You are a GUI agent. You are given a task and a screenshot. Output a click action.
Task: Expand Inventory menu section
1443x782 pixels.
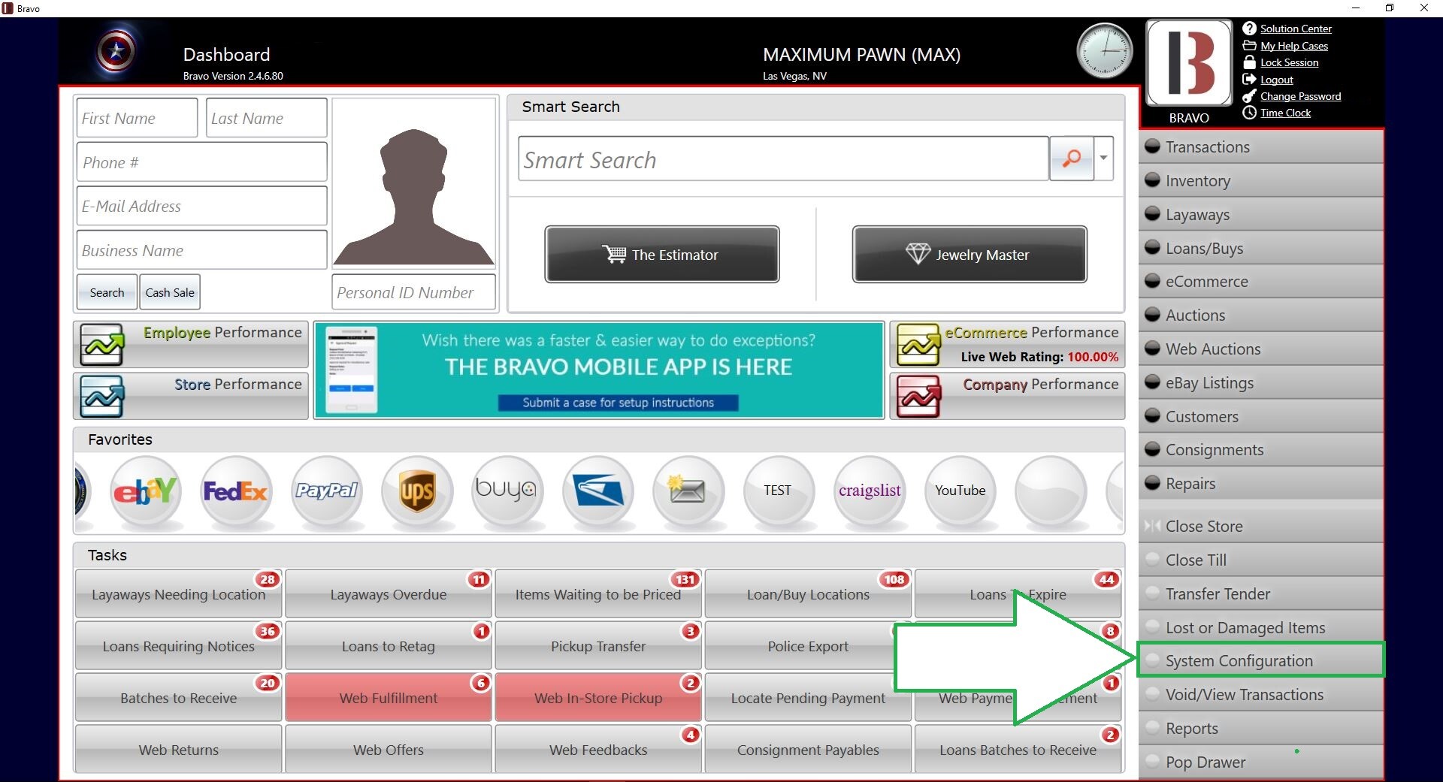pos(1261,181)
